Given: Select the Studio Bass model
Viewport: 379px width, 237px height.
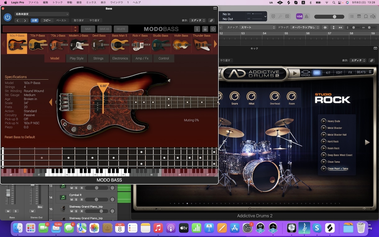Looking at the screenshot, I should pyautogui.click(x=161, y=44).
